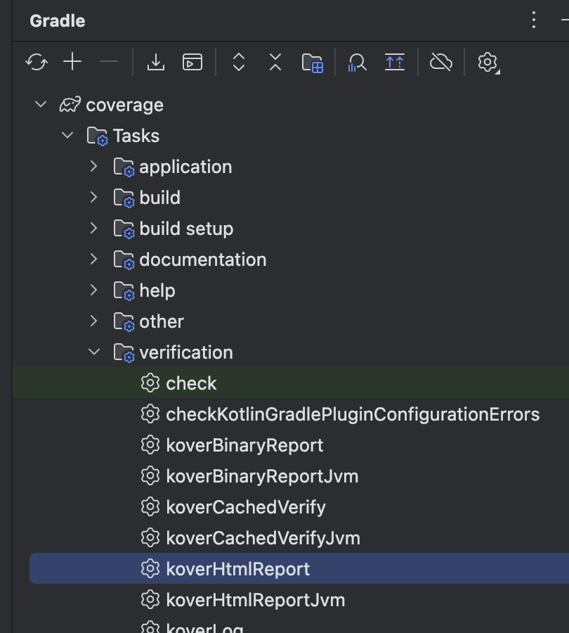Click the build setup folder icon
The height and width of the screenshot is (633, 569).
click(x=124, y=229)
